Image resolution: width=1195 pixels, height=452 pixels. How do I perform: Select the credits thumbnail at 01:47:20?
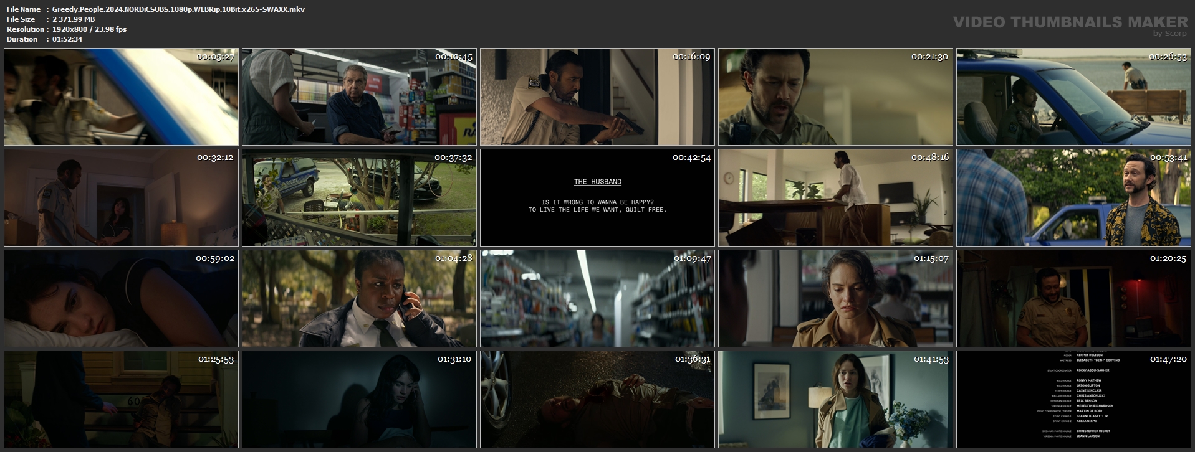tap(1073, 400)
